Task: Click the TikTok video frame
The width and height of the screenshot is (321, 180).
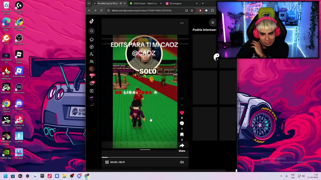Action: (145, 91)
